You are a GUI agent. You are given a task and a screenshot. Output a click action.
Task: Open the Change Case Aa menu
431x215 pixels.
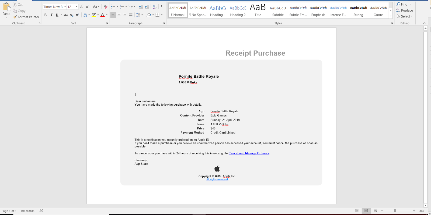point(96,7)
